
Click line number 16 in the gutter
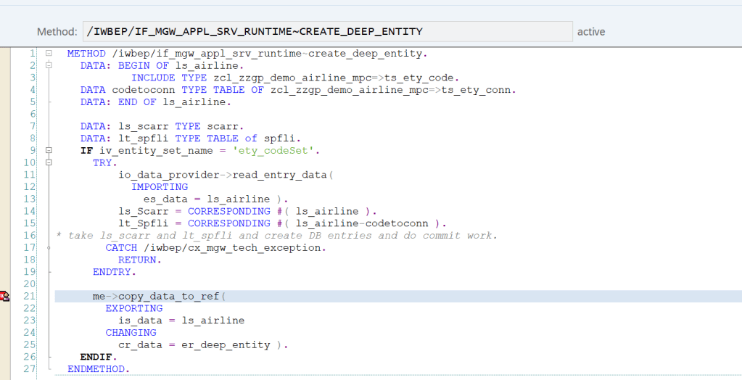pos(29,236)
